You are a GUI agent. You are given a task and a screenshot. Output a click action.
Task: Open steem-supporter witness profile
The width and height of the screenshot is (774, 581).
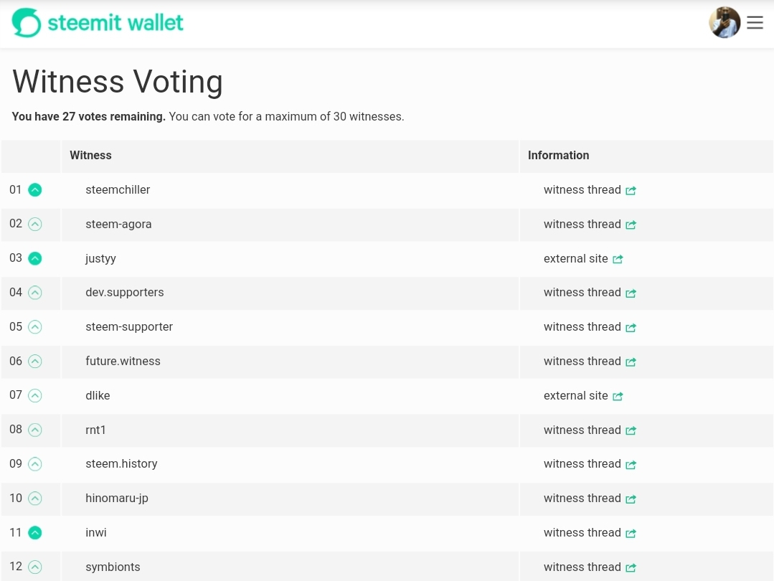click(x=129, y=327)
